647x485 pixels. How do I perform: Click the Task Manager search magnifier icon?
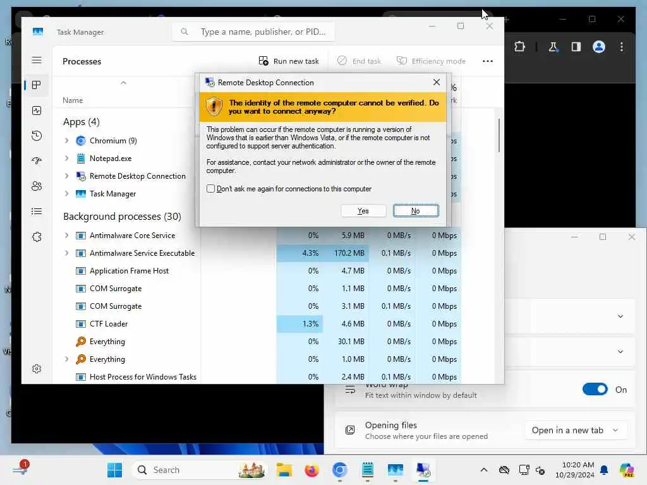pos(184,32)
